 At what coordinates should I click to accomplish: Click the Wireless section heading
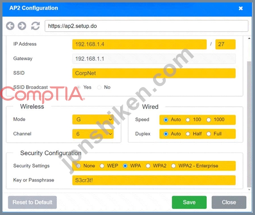[32, 106]
